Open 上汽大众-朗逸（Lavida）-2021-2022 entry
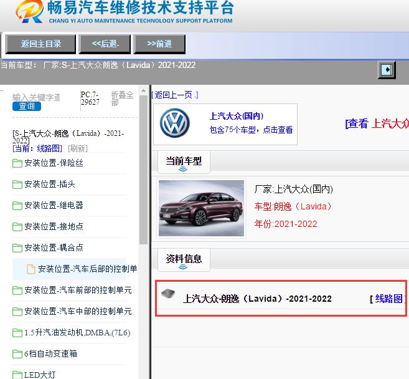Image resolution: width=409 pixels, height=379 pixels. 257,299
